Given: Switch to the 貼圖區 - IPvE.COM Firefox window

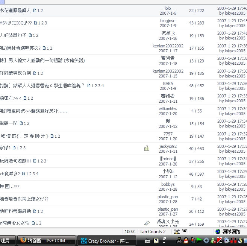Looking at the screenshot, I should click(47, 240).
